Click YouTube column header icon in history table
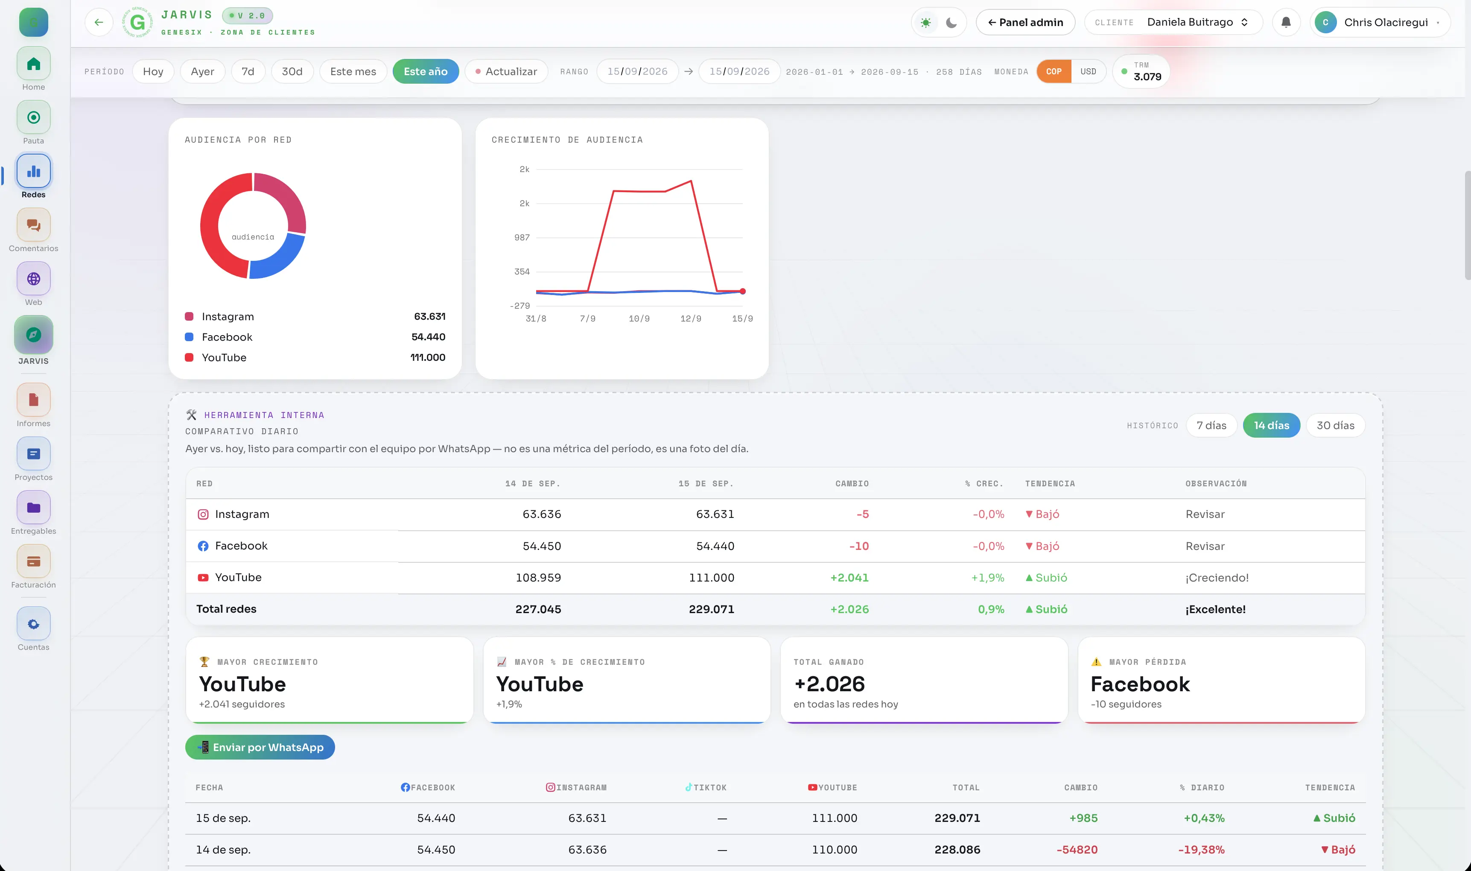Image resolution: width=1471 pixels, height=871 pixels. [x=813, y=788]
